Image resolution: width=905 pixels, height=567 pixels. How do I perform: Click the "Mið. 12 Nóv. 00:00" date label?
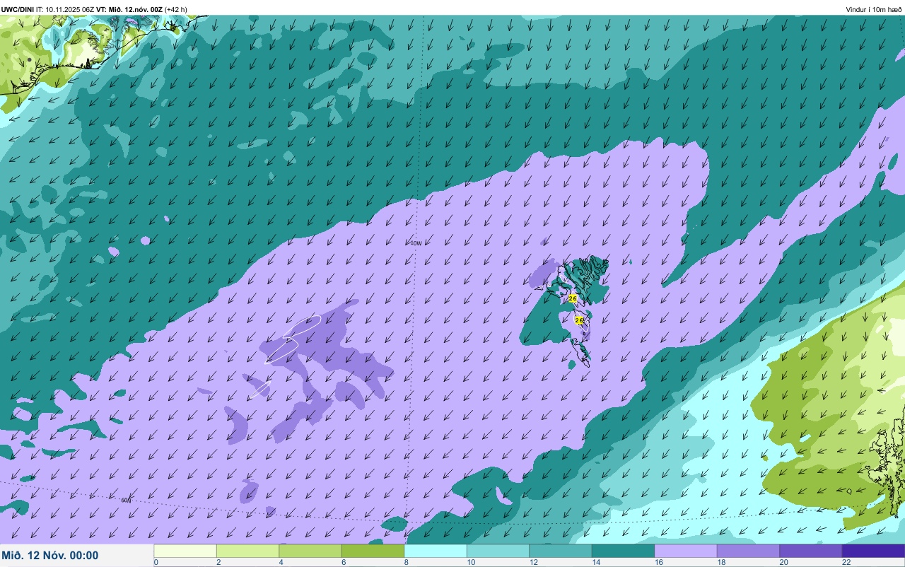(x=50, y=556)
